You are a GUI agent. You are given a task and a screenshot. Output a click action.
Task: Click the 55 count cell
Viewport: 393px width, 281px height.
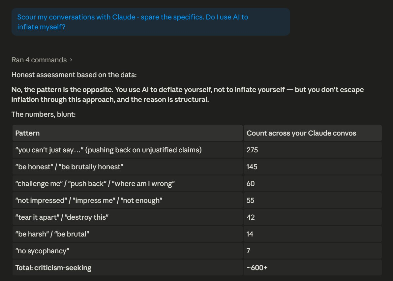click(x=313, y=200)
